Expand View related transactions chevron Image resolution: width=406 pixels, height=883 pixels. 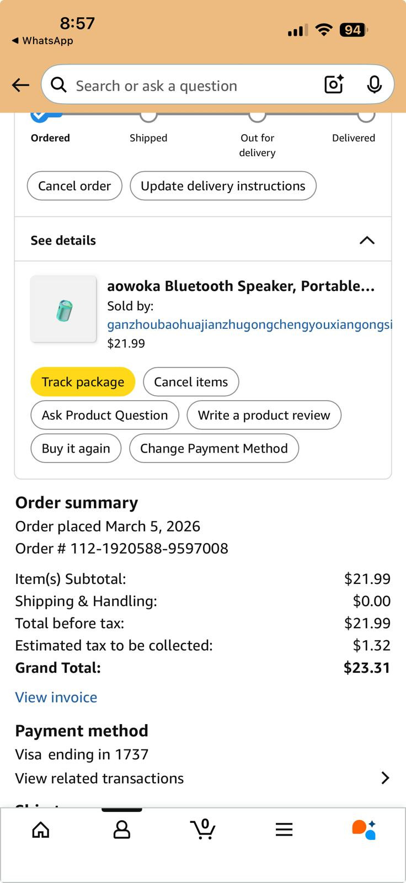pos(385,778)
